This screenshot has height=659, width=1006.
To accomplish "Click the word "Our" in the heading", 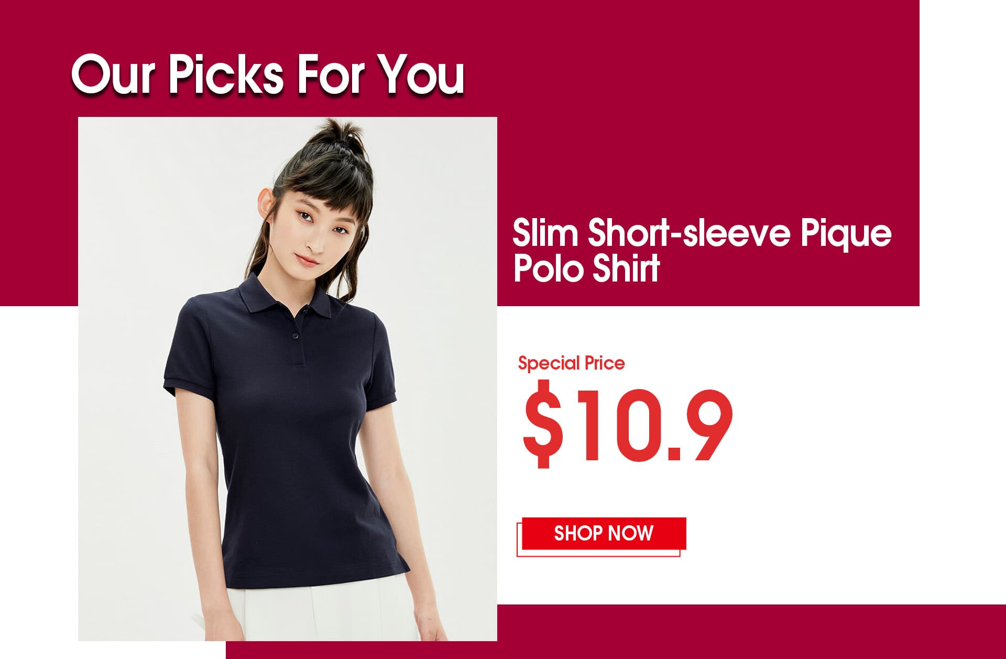I will click(112, 75).
